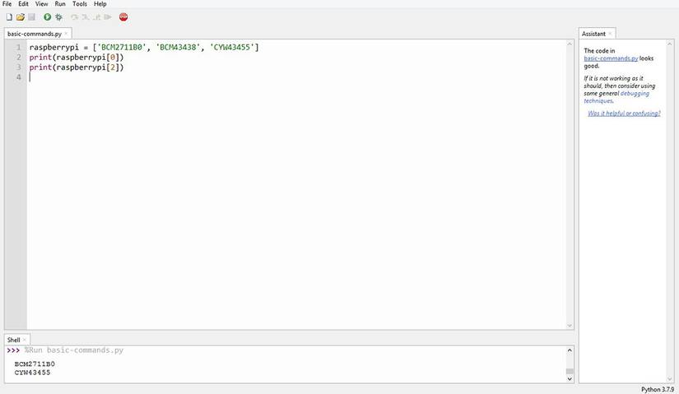
Task: Click the CYW43455 output in the shell
Action: [32, 373]
